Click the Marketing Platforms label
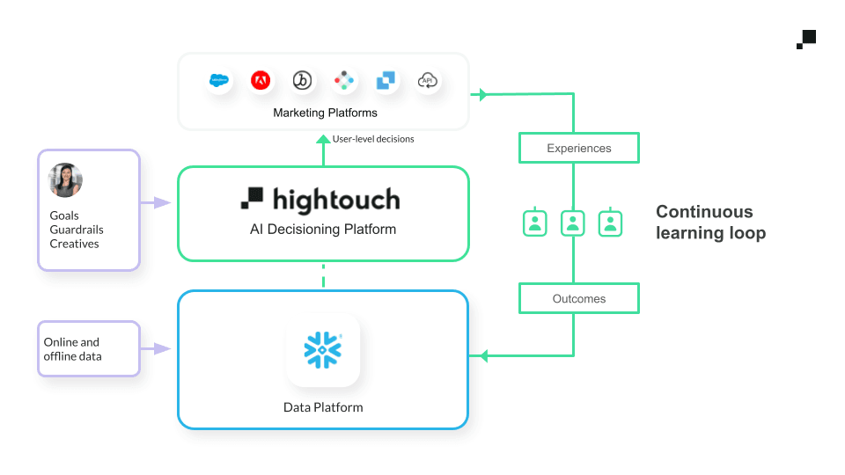Screen dimensions: 845x475 [x=325, y=113]
